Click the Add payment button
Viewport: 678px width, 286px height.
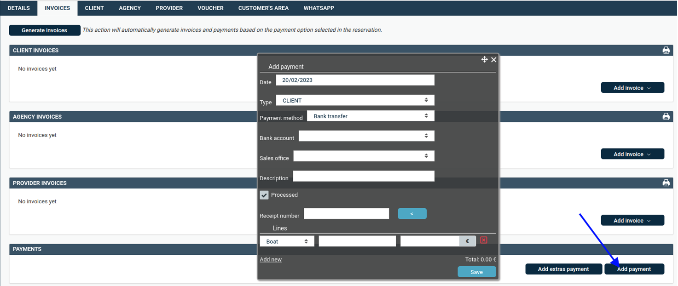point(634,269)
